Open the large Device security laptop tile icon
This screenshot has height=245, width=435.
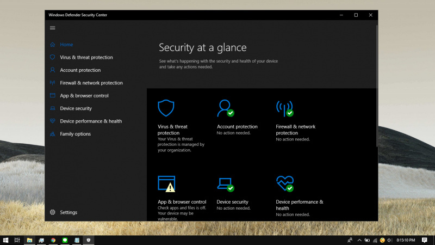[226, 185]
